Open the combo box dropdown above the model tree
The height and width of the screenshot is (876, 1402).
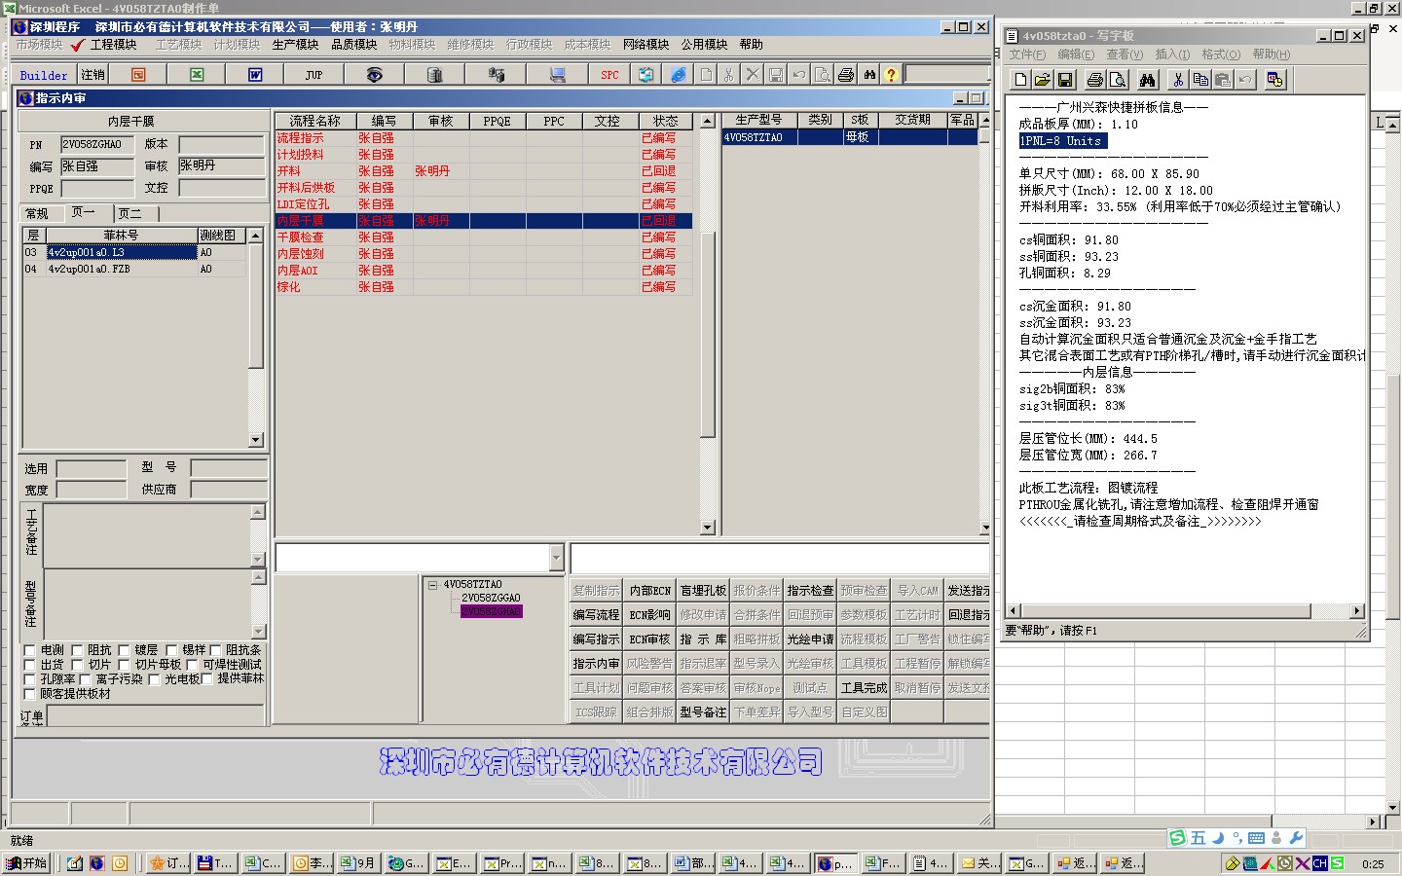556,558
